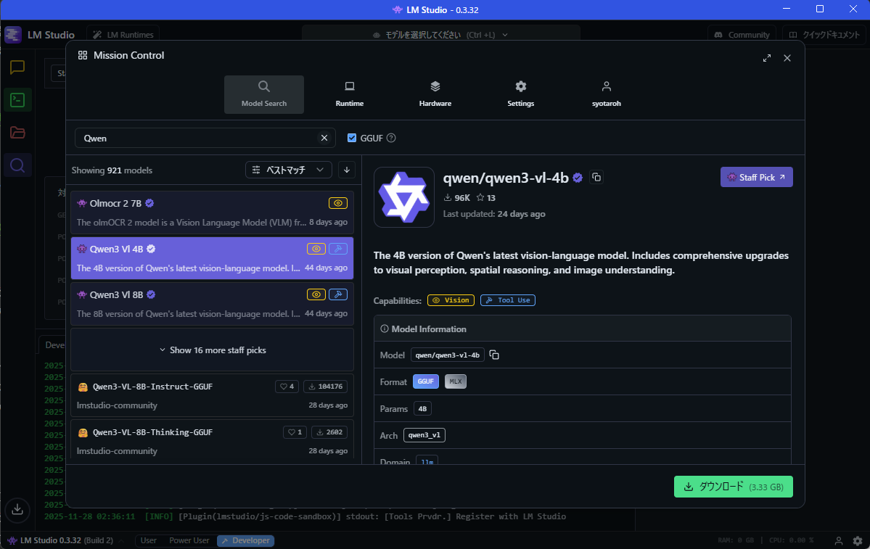Open the Community link
Viewport: 870px width, 549px height.
pos(742,34)
